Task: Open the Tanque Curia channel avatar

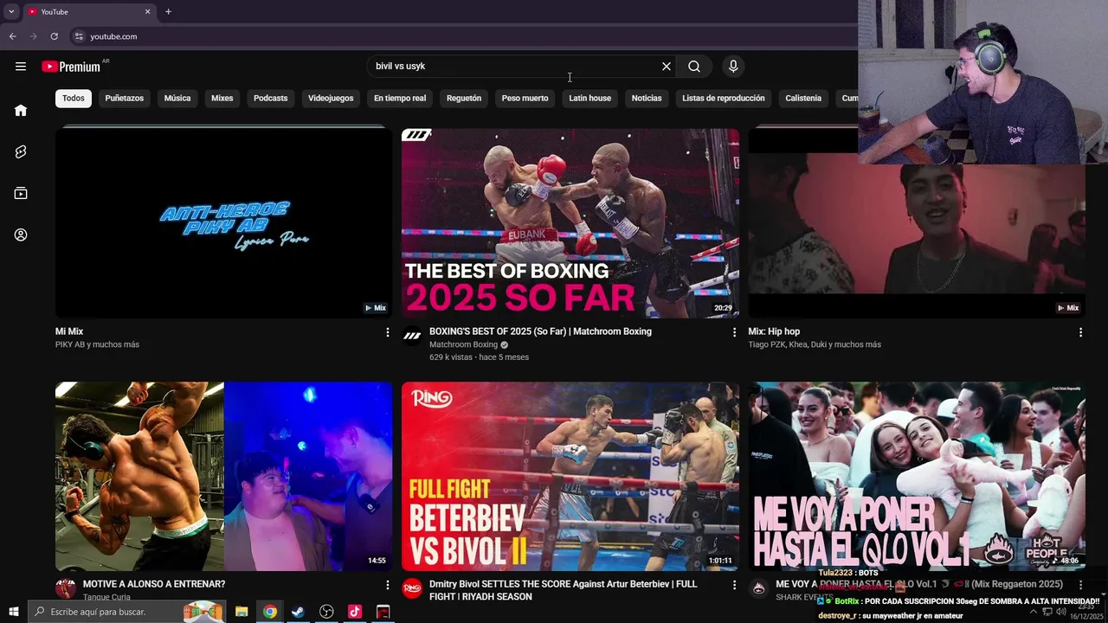Action: tap(66, 589)
